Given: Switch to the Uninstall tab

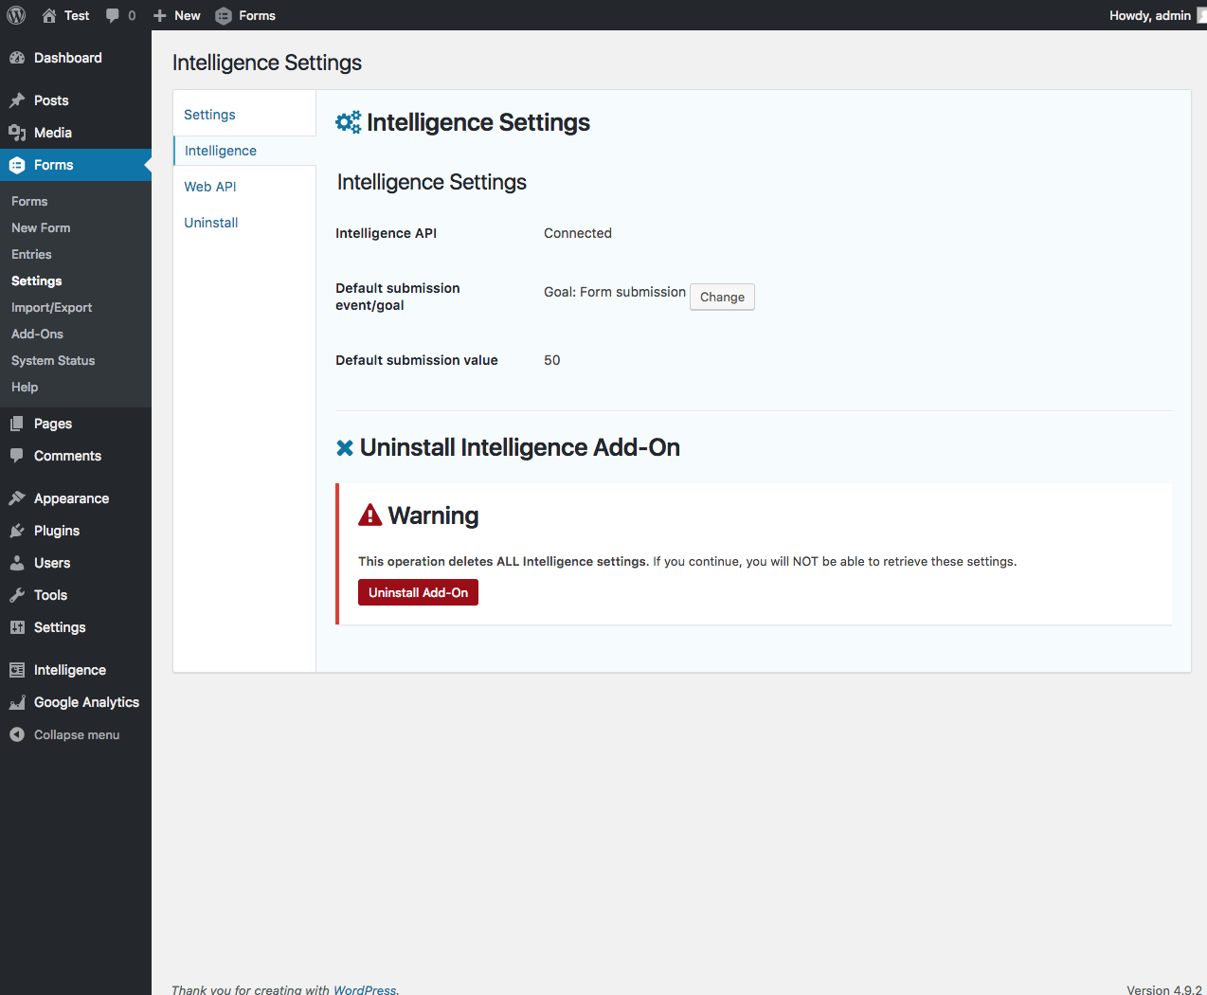Looking at the screenshot, I should coord(211,223).
